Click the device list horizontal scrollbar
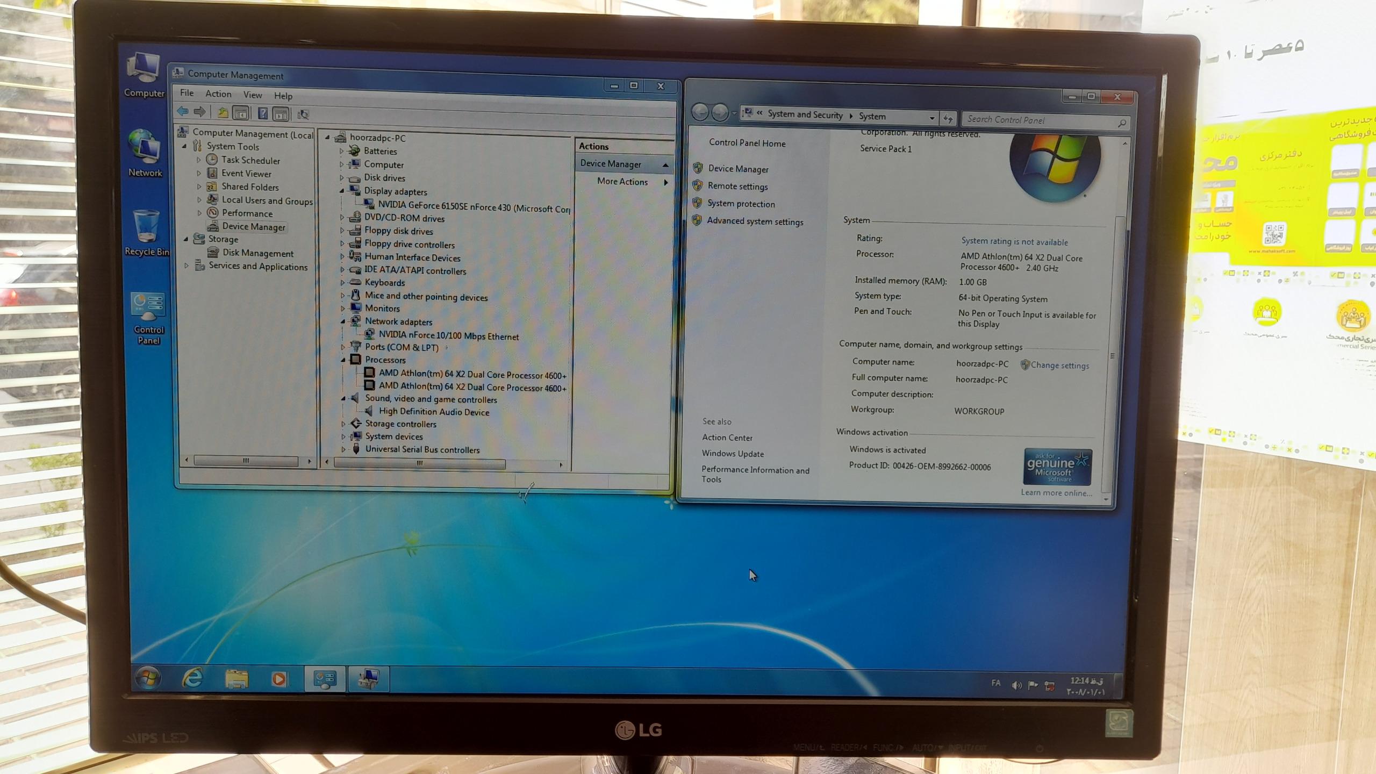The width and height of the screenshot is (1376, 774). [x=419, y=463]
